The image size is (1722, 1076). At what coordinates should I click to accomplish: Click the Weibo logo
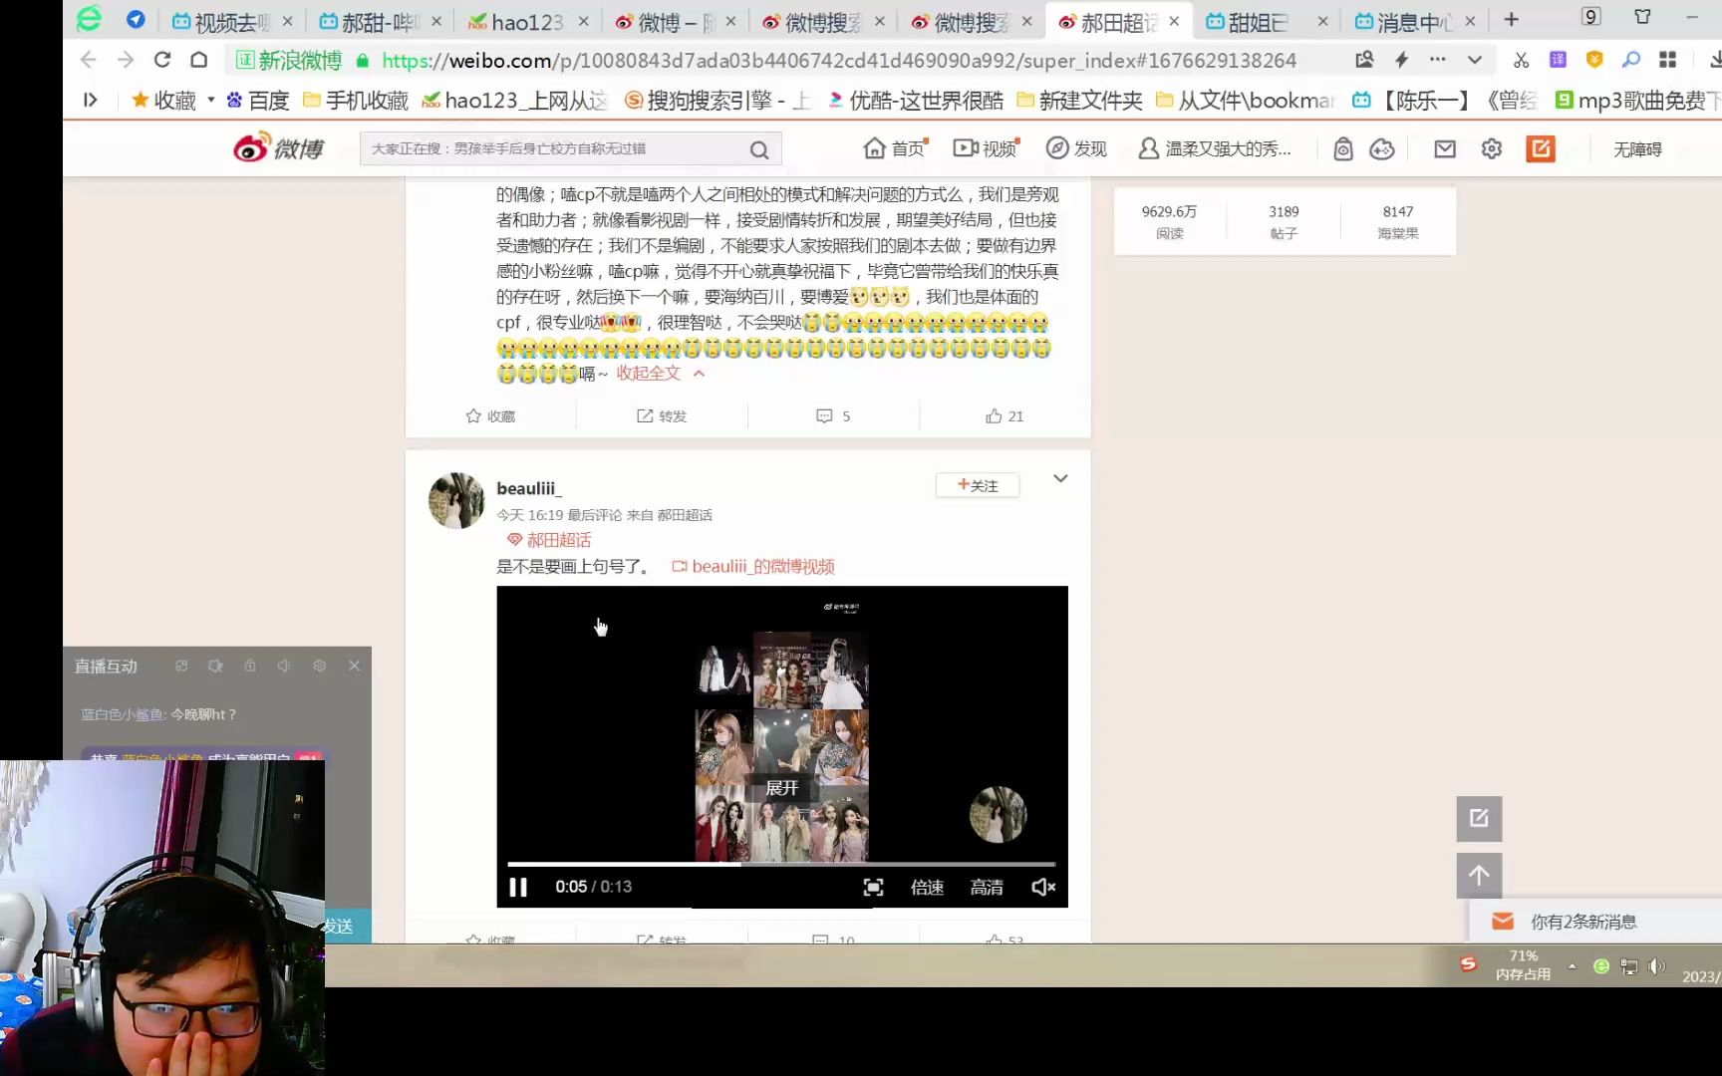point(279,148)
